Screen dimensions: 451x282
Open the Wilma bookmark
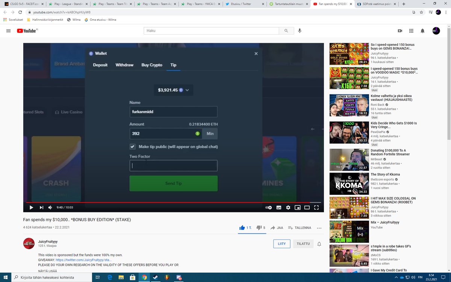[73, 20]
